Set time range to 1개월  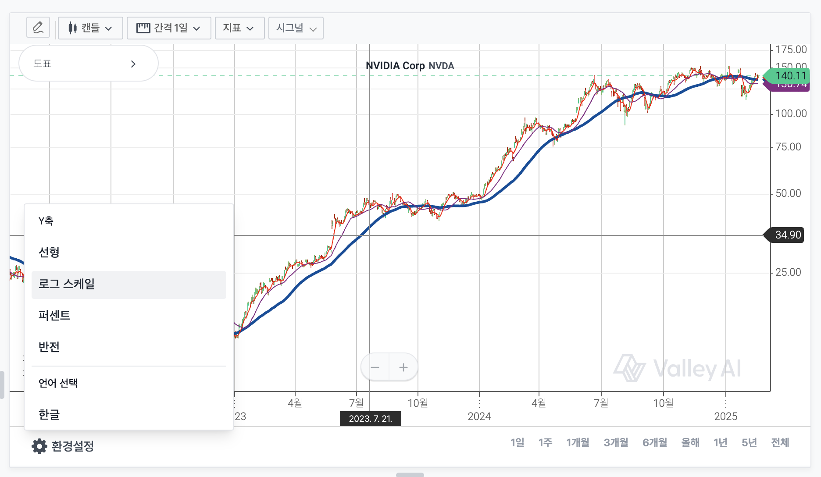[x=578, y=443]
